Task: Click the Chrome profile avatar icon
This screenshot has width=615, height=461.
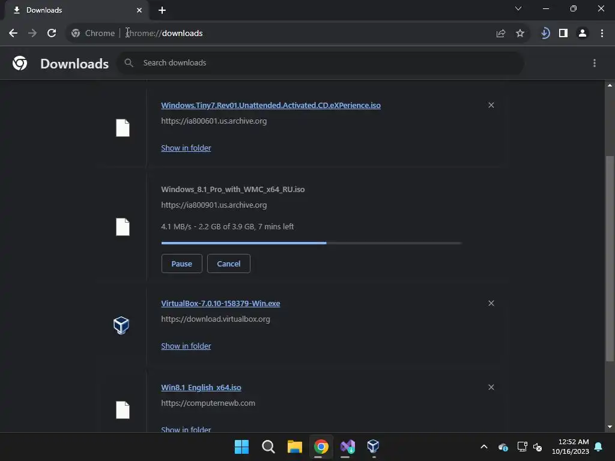Action: point(583,34)
